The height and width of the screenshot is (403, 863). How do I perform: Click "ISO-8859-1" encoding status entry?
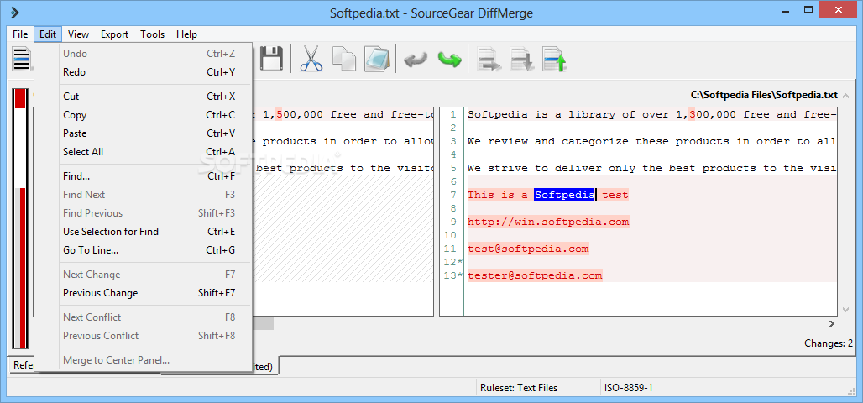tap(628, 388)
